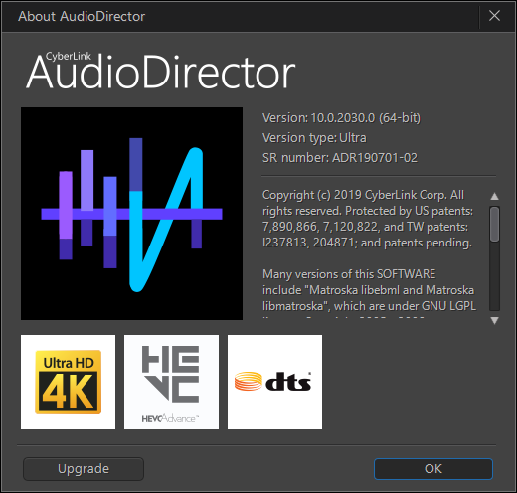The width and height of the screenshot is (517, 493).
Task: Click the AudioDirector waveform logo image
Action: pyautogui.click(x=131, y=214)
